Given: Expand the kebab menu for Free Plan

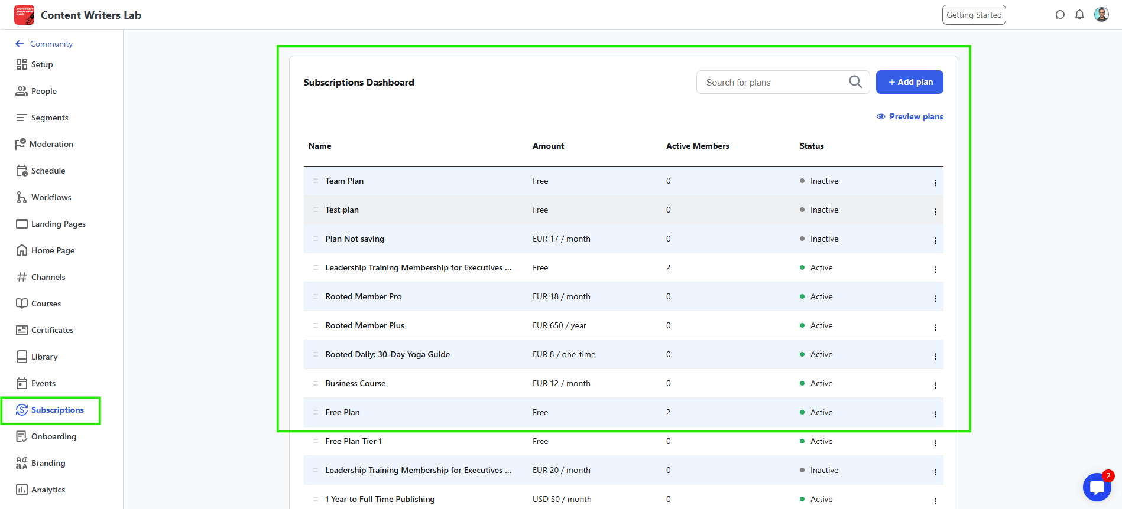Looking at the screenshot, I should 935,414.
